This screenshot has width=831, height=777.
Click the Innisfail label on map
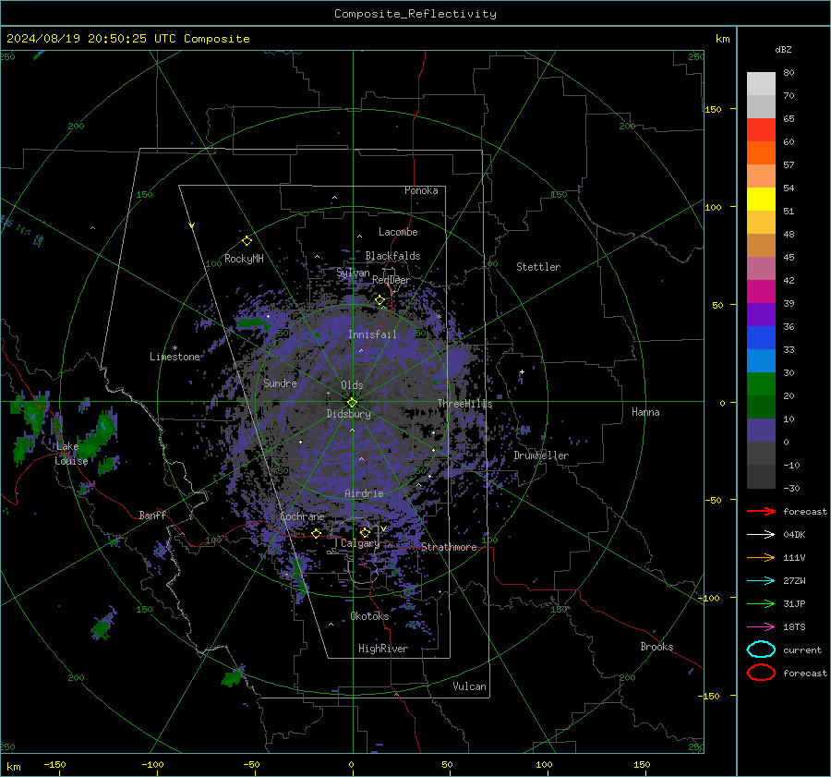(372, 334)
